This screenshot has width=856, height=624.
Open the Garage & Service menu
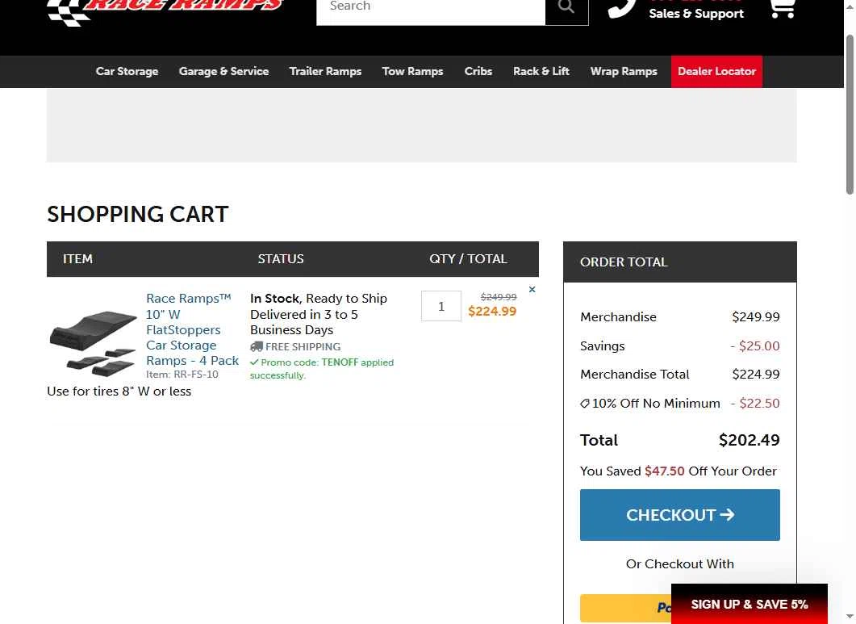tap(223, 72)
